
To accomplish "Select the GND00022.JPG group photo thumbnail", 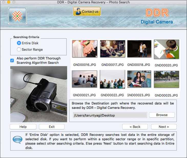I will (112, 79).
